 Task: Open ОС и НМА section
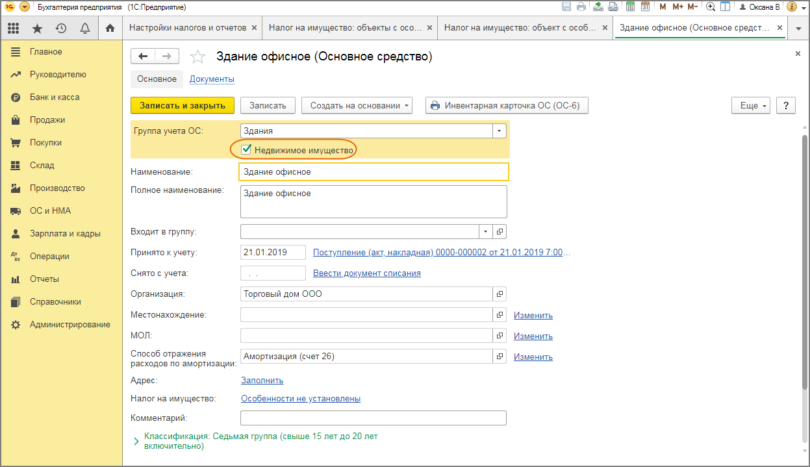[x=50, y=210]
